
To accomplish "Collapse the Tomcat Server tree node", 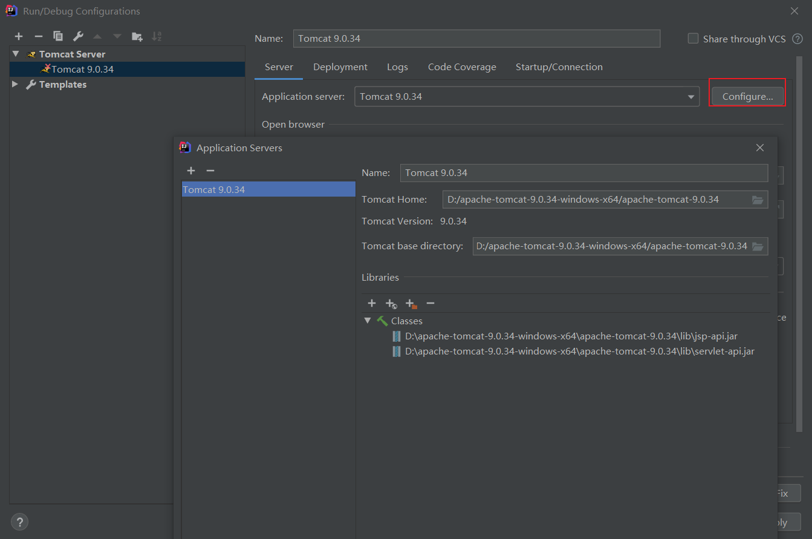I will (x=16, y=54).
